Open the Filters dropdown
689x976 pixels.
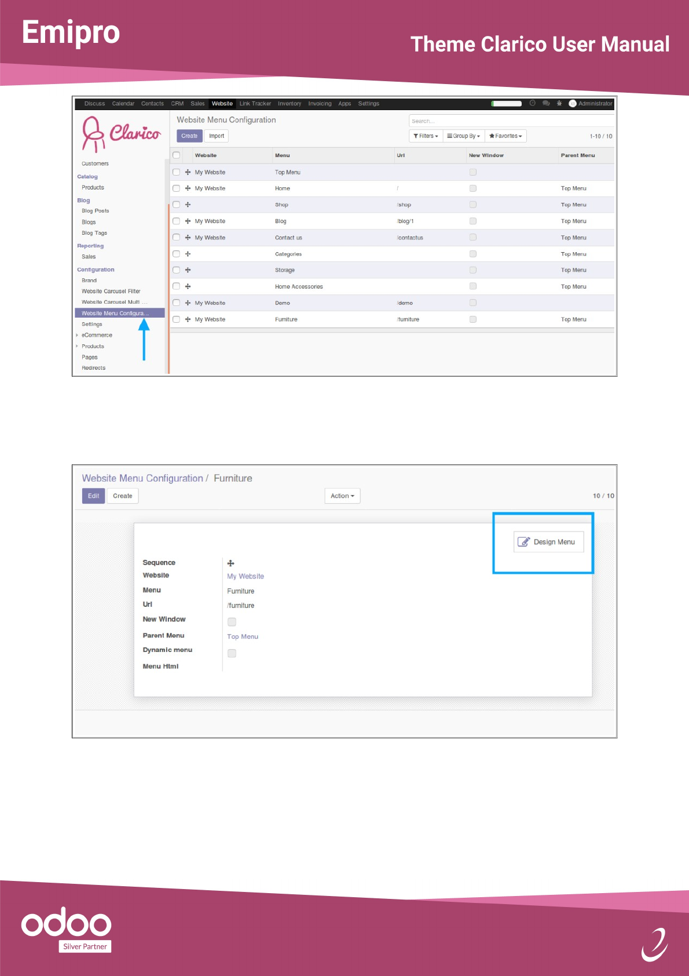[x=426, y=136]
